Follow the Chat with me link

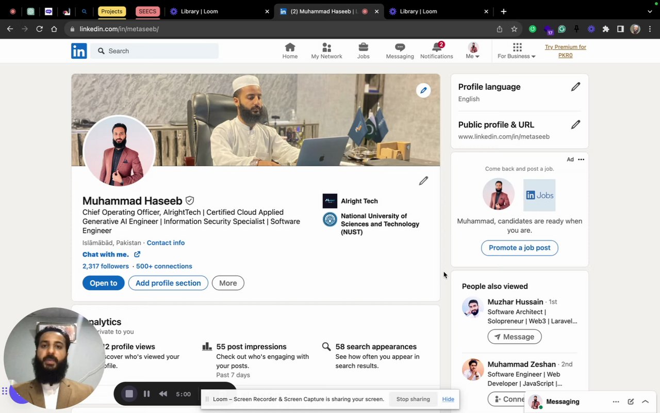(x=111, y=254)
